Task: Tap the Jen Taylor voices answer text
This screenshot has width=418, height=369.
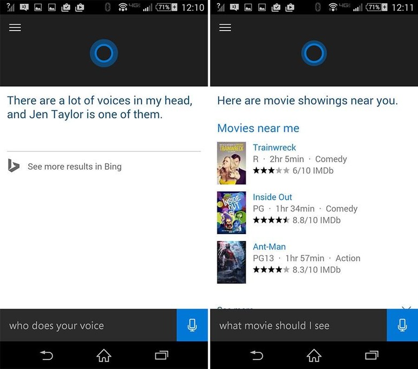Action: coord(100,107)
